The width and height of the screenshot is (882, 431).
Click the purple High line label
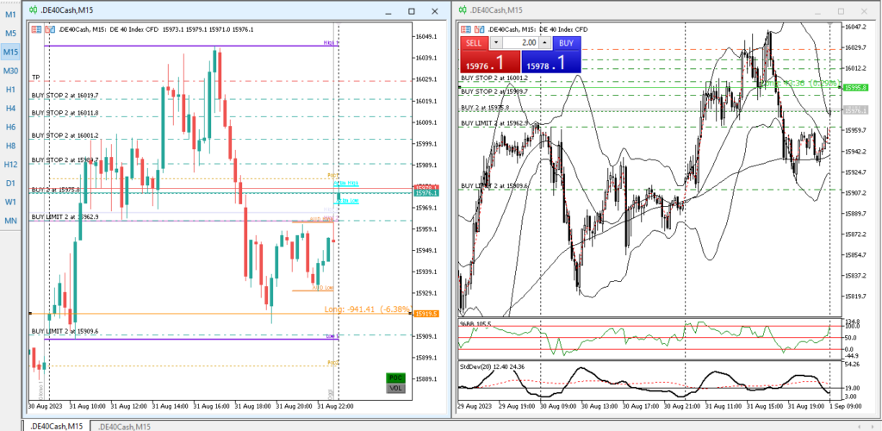click(332, 43)
